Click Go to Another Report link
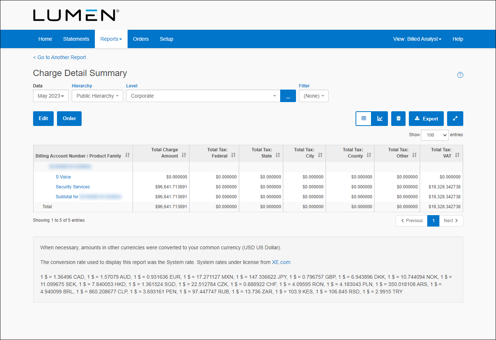The height and width of the screenshot is (340, 496). (x=60, y=57)
